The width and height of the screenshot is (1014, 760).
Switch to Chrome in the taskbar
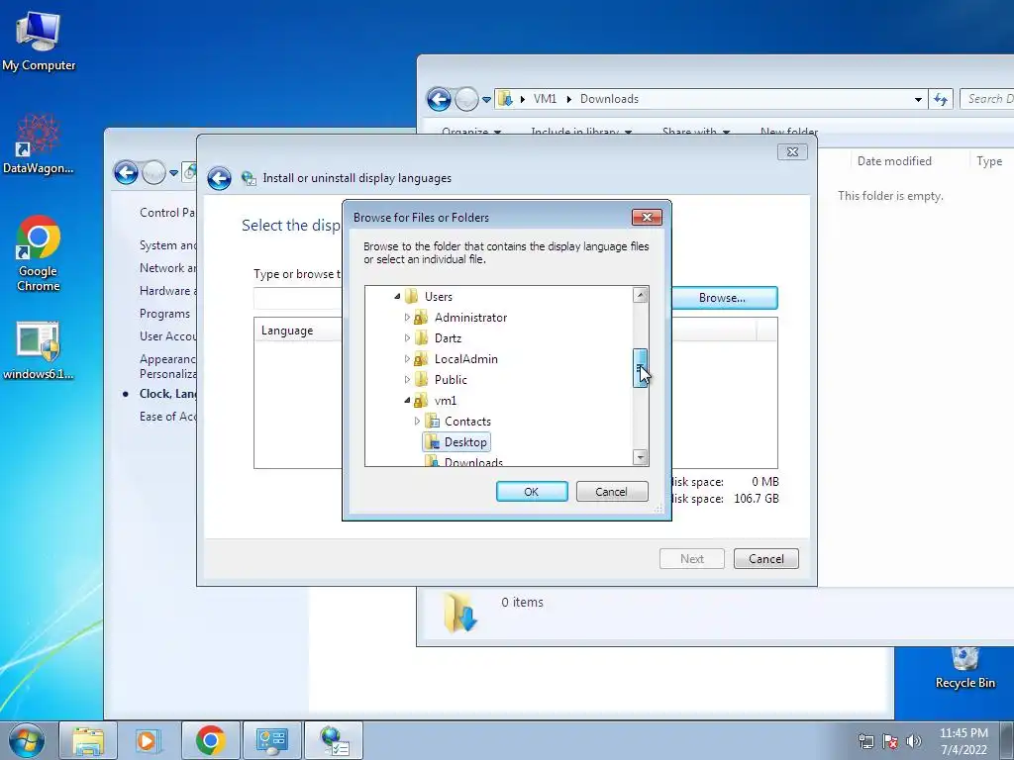click(x=210, y=740)
